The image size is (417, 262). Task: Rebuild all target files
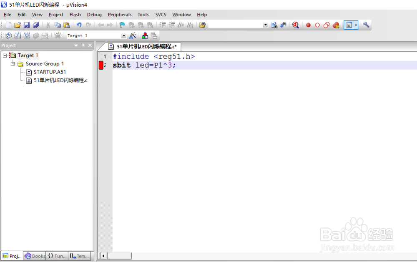point(27,35)
